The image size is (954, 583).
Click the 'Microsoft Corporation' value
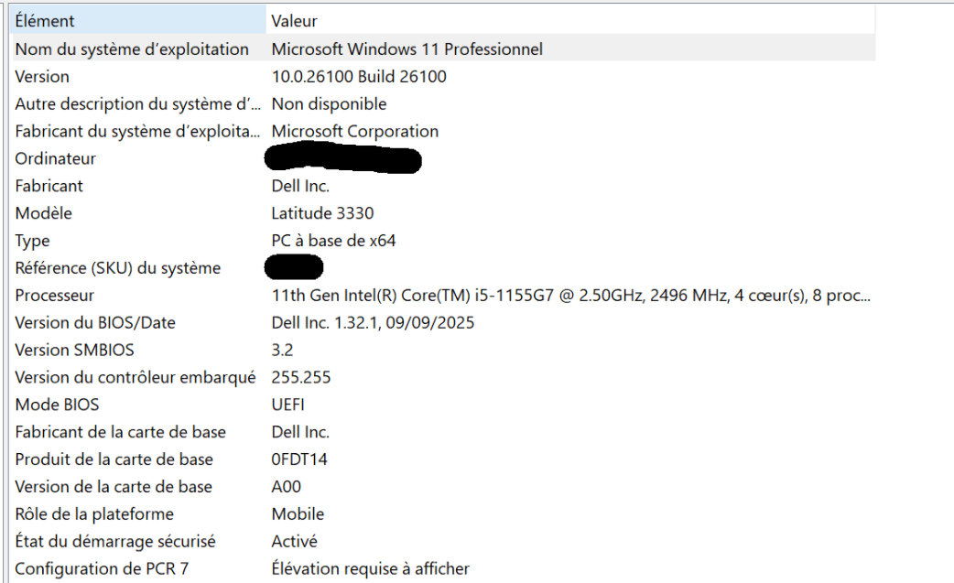354,131
